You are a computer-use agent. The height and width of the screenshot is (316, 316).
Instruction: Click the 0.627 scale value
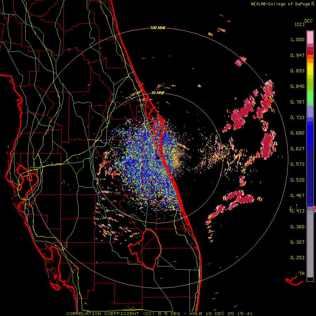[297, 149]
